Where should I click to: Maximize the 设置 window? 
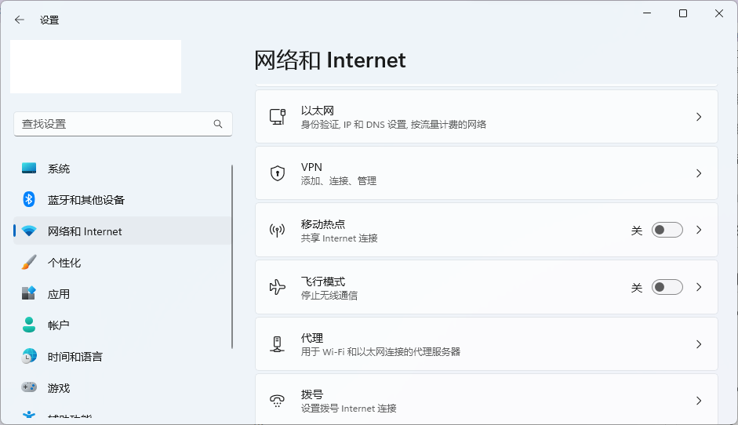click(x=683, y=13)
